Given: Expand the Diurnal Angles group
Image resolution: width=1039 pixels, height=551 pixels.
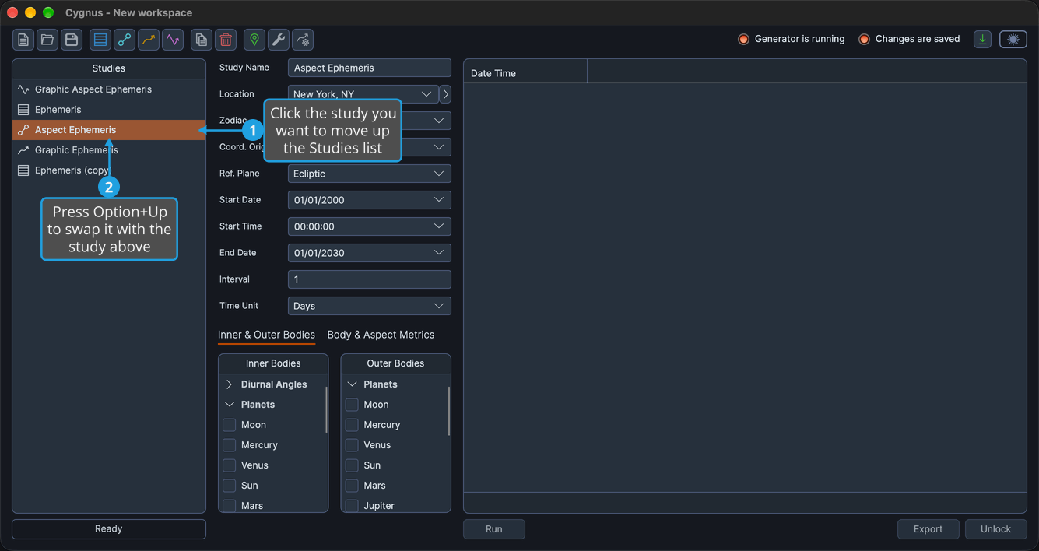Looking at the screenshot, I should [x=230, y=384].
